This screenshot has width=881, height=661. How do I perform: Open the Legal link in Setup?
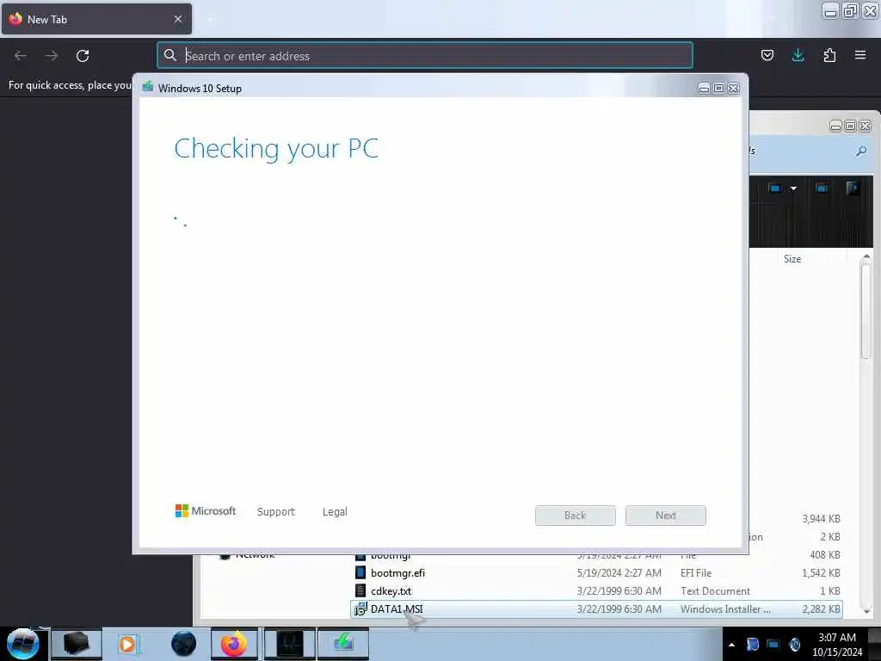click(335, 512)
